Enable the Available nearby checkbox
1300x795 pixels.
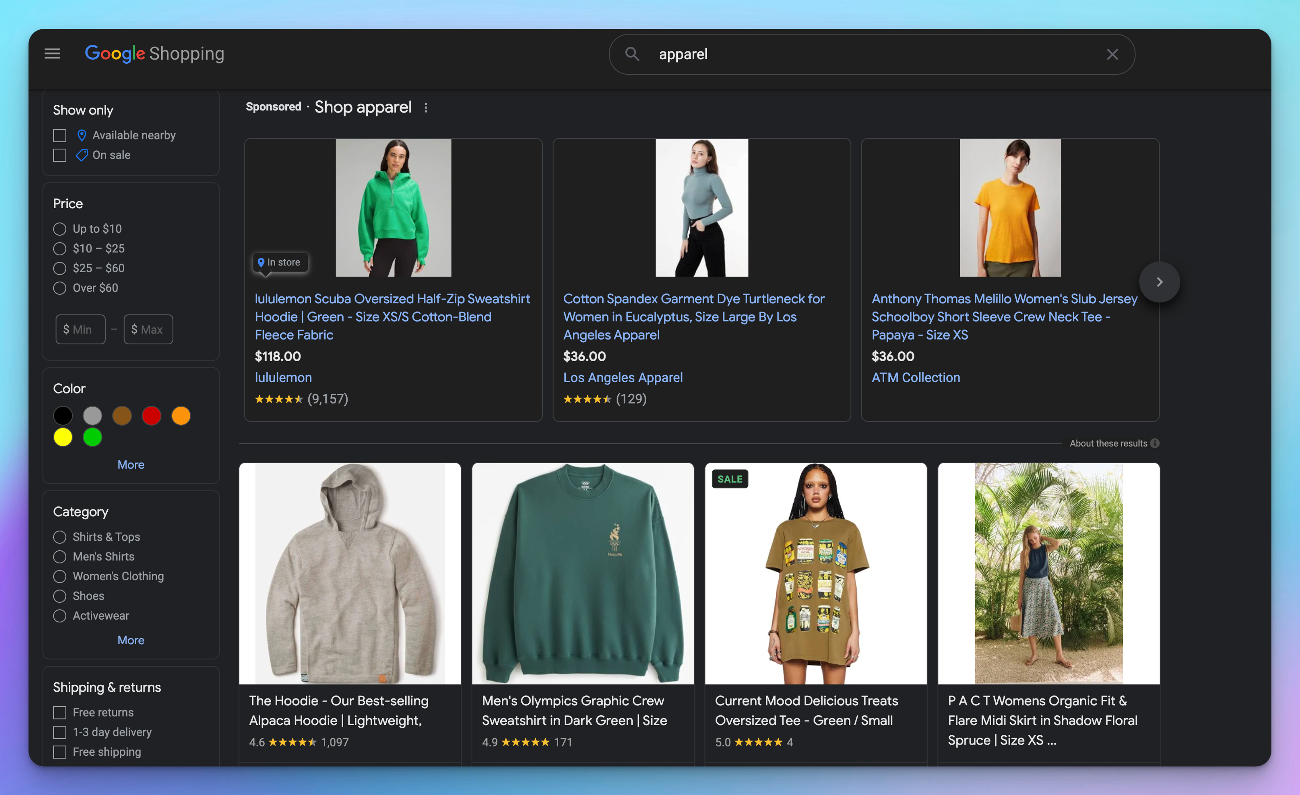pyautogui.click(x=60, y=135)
